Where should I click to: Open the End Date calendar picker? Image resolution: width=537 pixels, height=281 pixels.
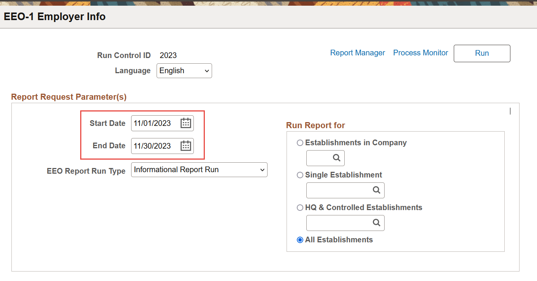[x=185, y=146]
